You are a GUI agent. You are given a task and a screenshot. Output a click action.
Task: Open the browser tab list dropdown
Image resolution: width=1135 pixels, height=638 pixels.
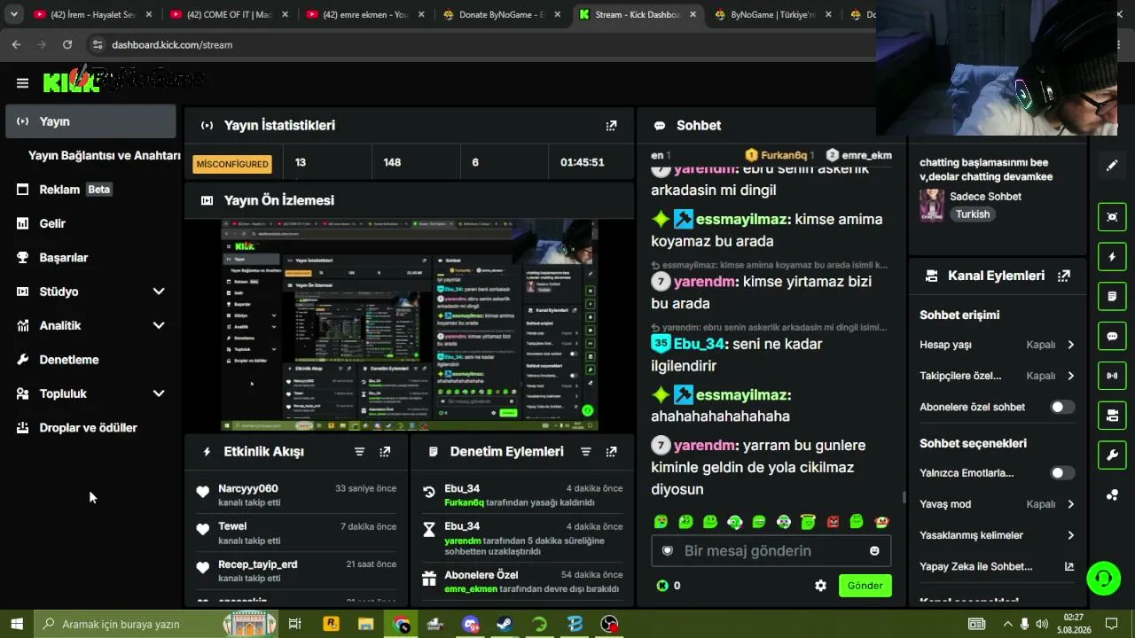(x=14, y=14)
